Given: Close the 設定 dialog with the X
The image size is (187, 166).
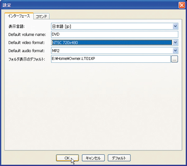Looking at the screenshot, I should click(x=182, y=5).
